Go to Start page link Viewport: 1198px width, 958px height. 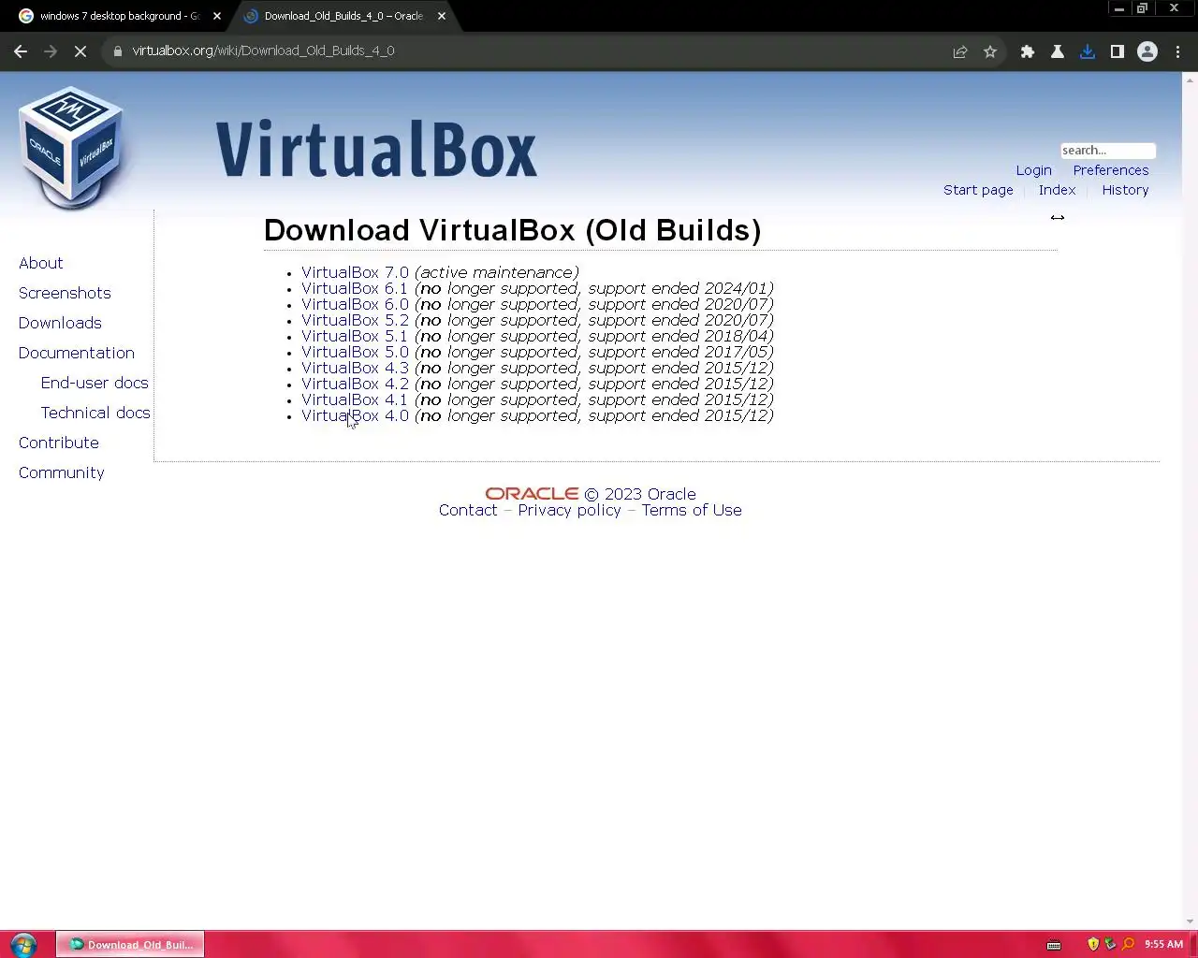coord(978,190)
